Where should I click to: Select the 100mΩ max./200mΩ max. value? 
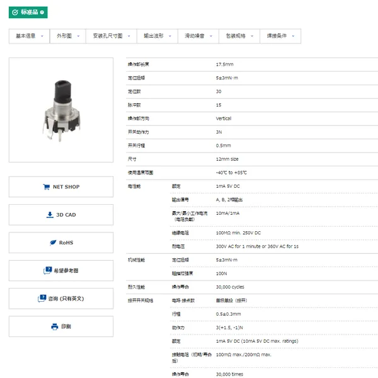[244, 355]
